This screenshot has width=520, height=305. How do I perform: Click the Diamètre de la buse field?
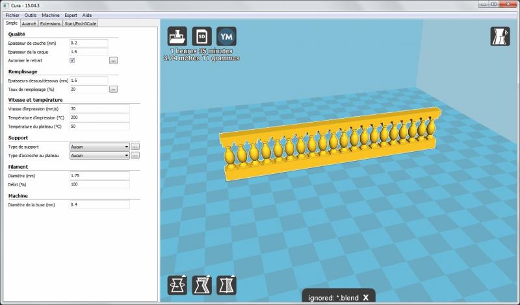99,204
